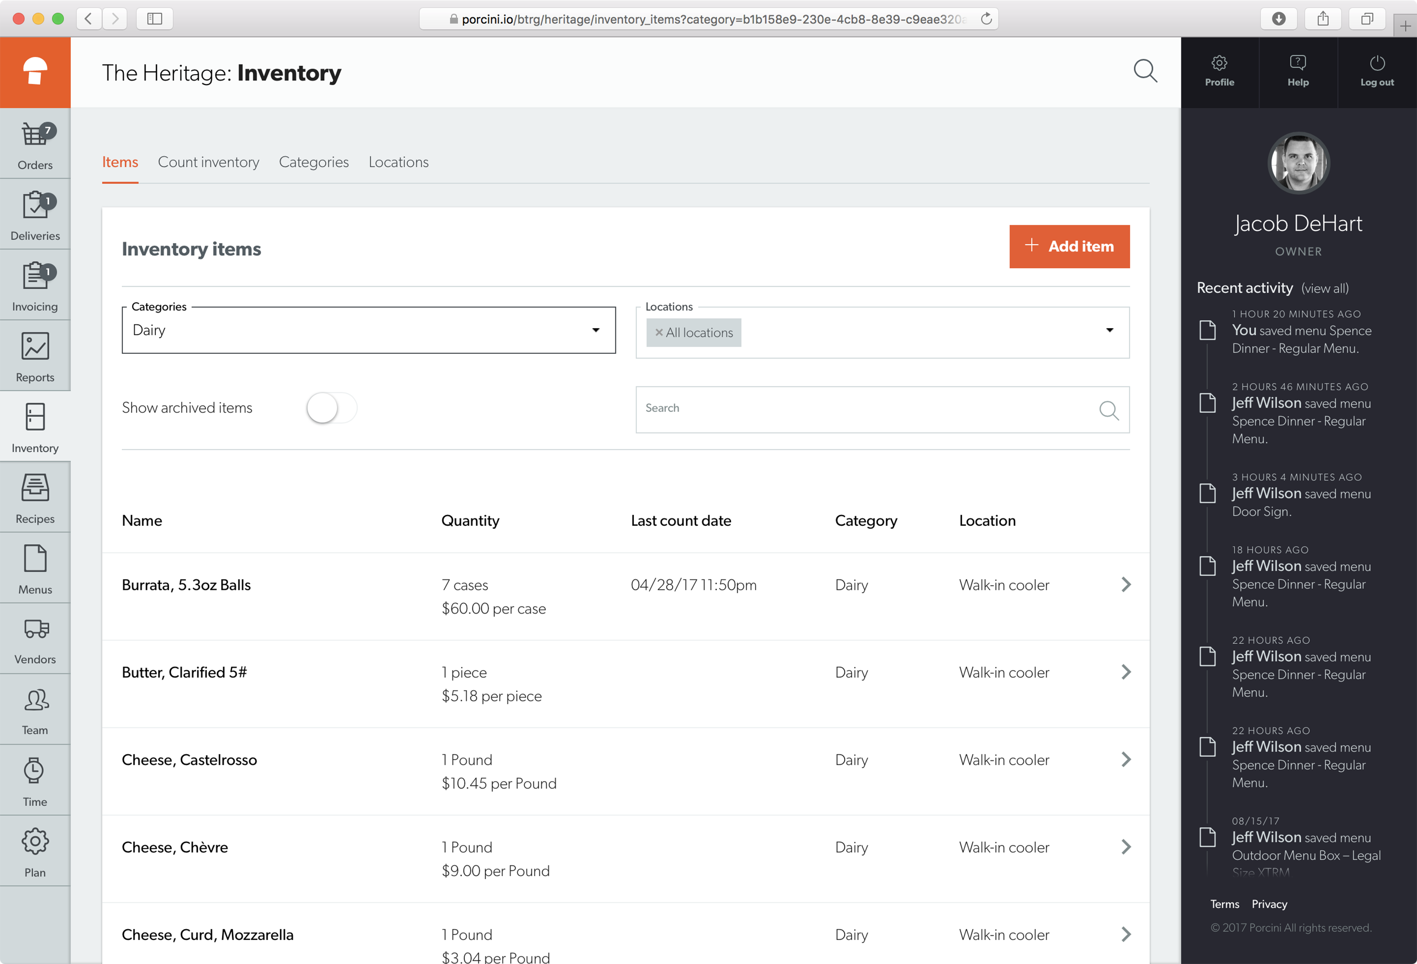Click the Time watch icon
This screenshot has width=1417, height=964.
point(35,771)
